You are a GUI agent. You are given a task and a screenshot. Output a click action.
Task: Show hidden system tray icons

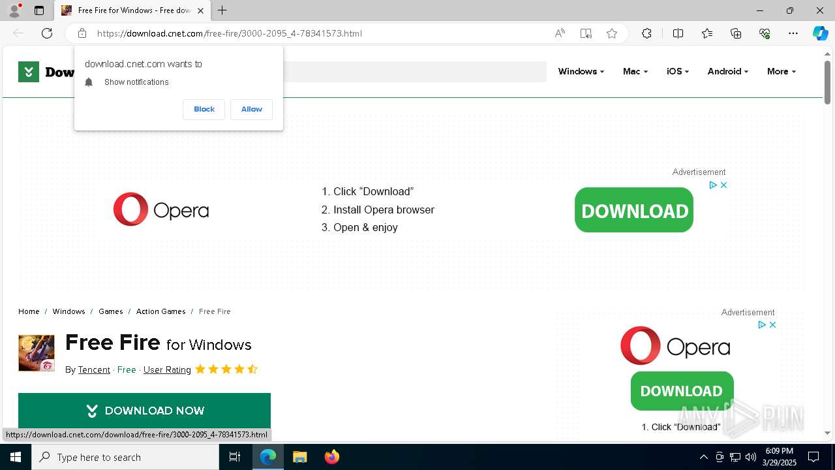point(703,457)
